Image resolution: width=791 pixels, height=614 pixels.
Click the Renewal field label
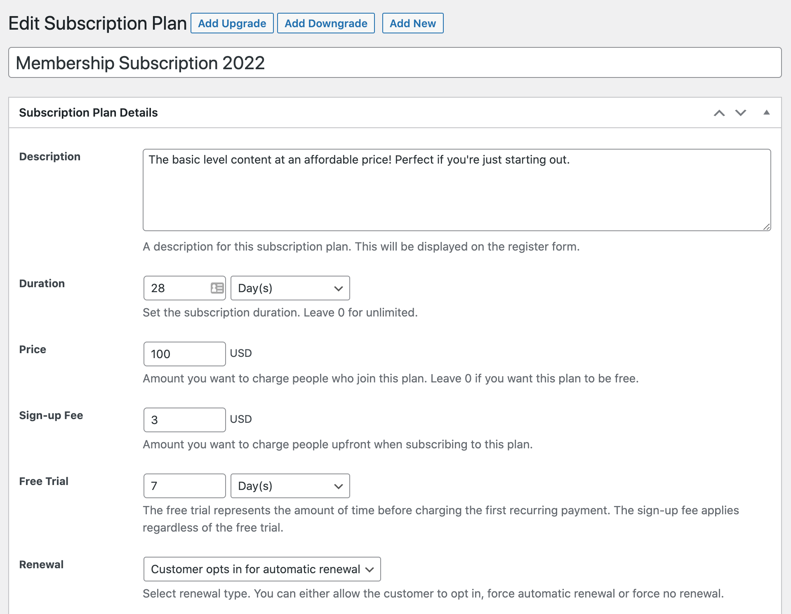41,565
